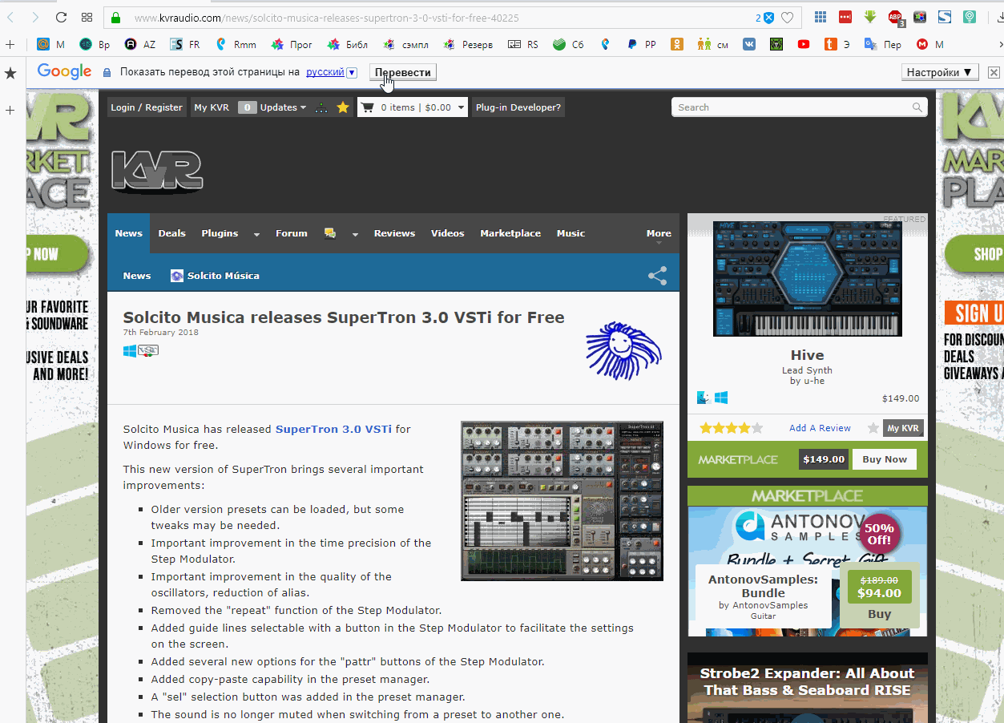Reload the page with the refresh icon

[62, 18]
